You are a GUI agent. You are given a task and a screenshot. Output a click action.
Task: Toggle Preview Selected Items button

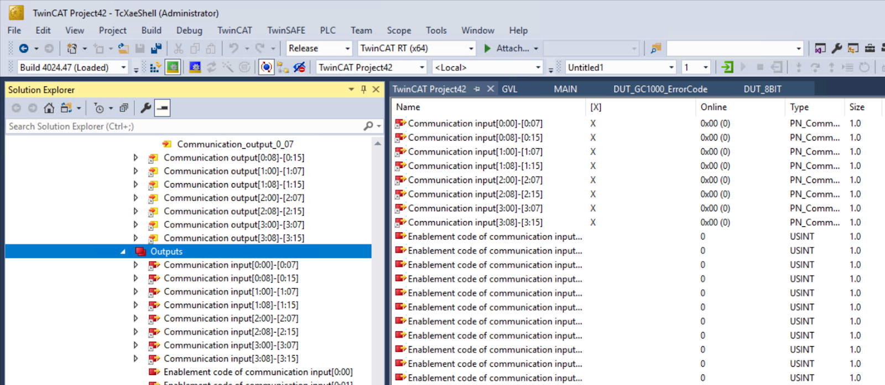click(x=162, y=108)
